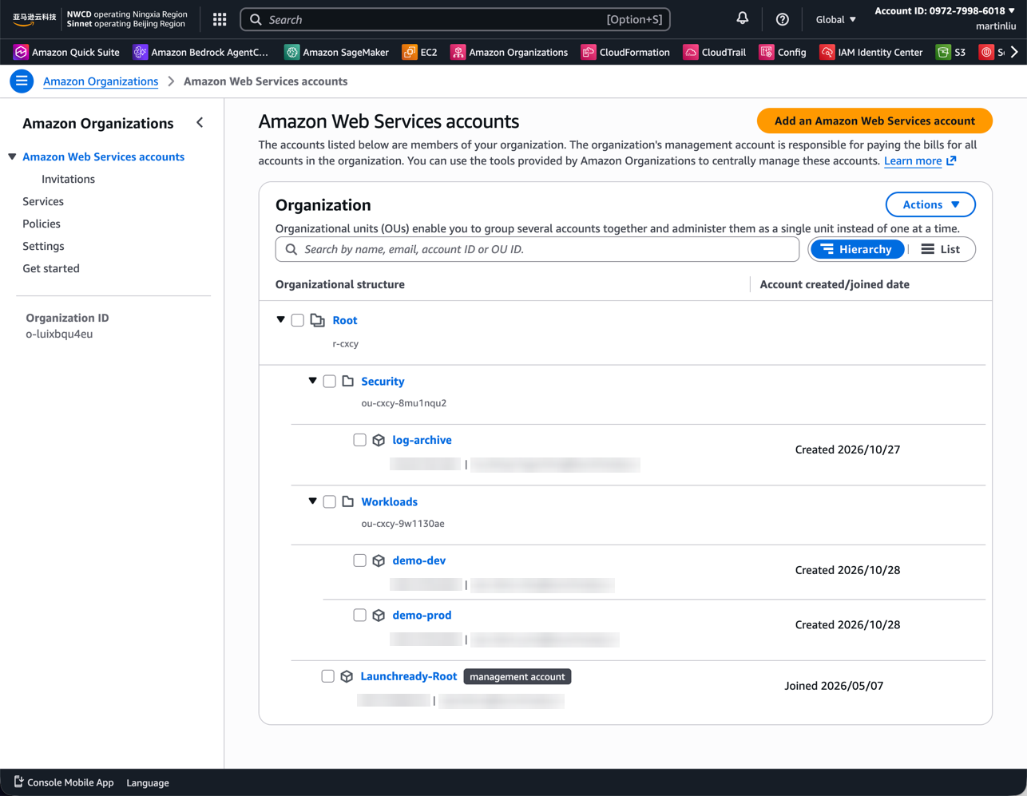Click Add an Amazon Web Services account

(874, 121)
